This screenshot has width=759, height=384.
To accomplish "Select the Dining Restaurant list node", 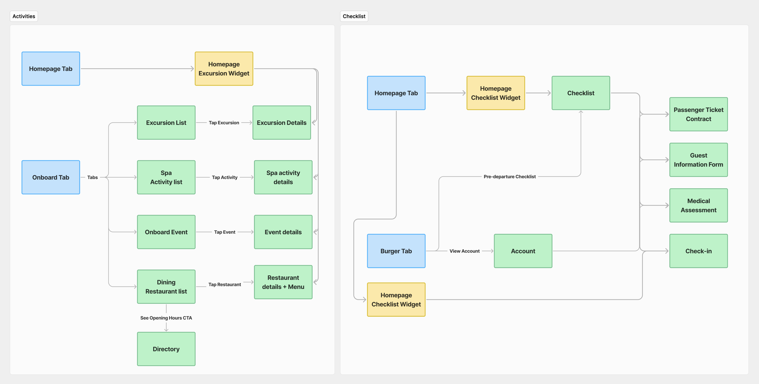I will pos(166,287).
